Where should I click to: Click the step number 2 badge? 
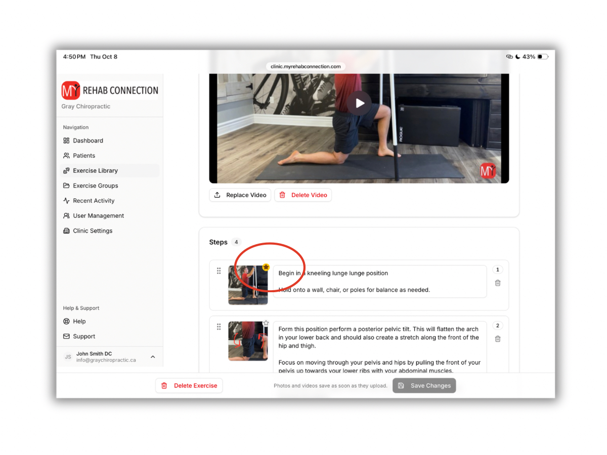point(498,326)
